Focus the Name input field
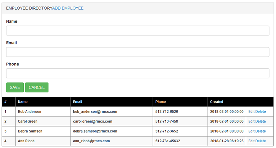276x148 pixels. pos(138,31)
